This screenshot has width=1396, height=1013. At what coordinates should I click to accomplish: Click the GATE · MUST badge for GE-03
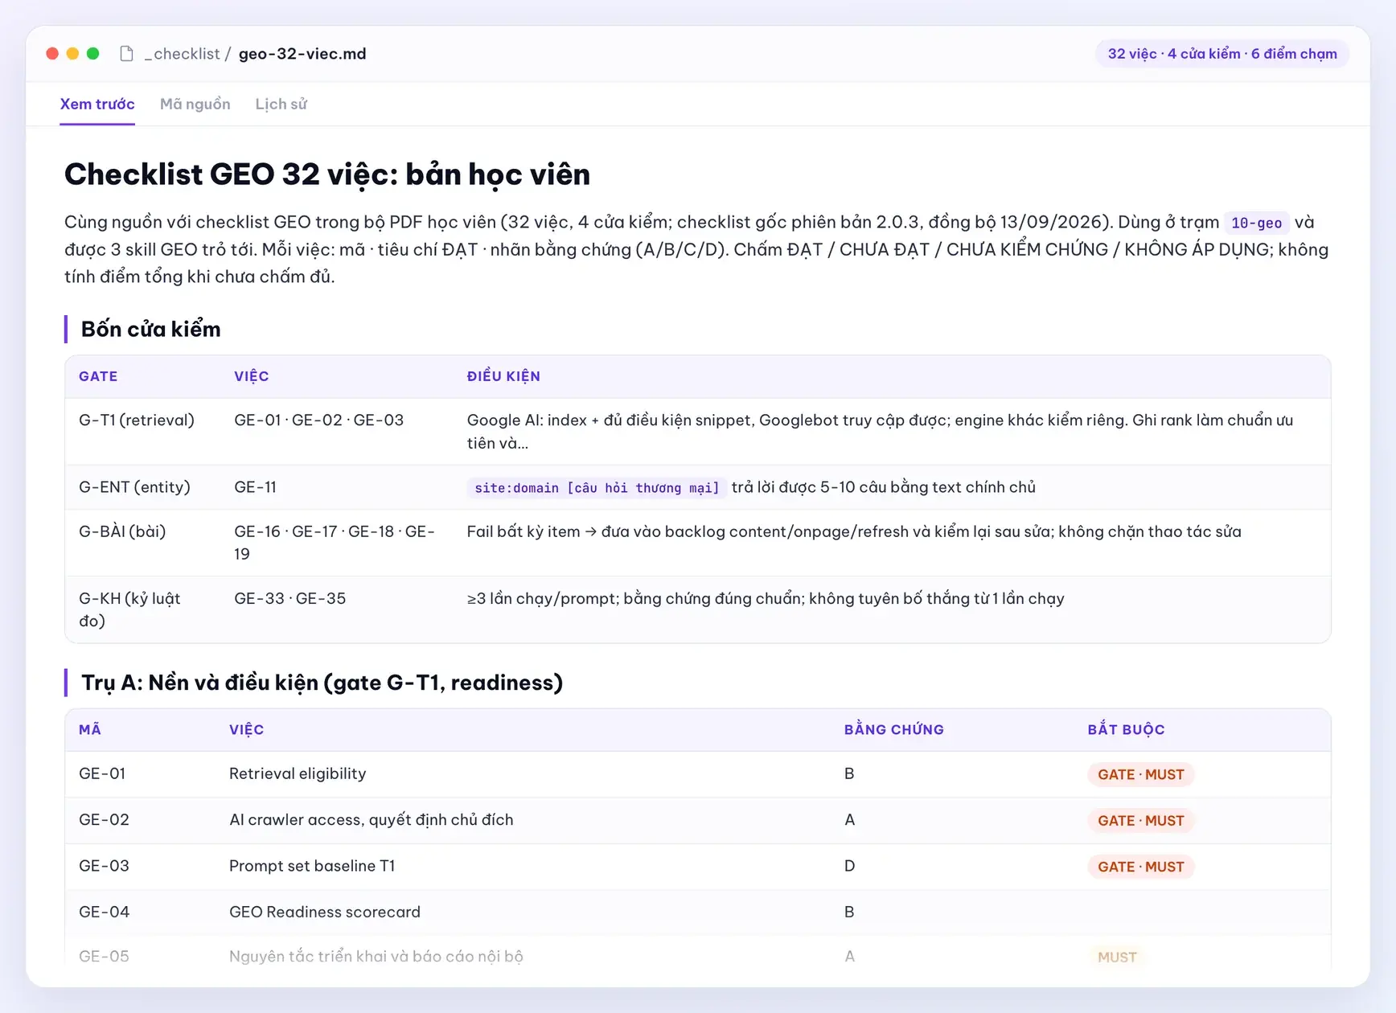[1140, 867]
